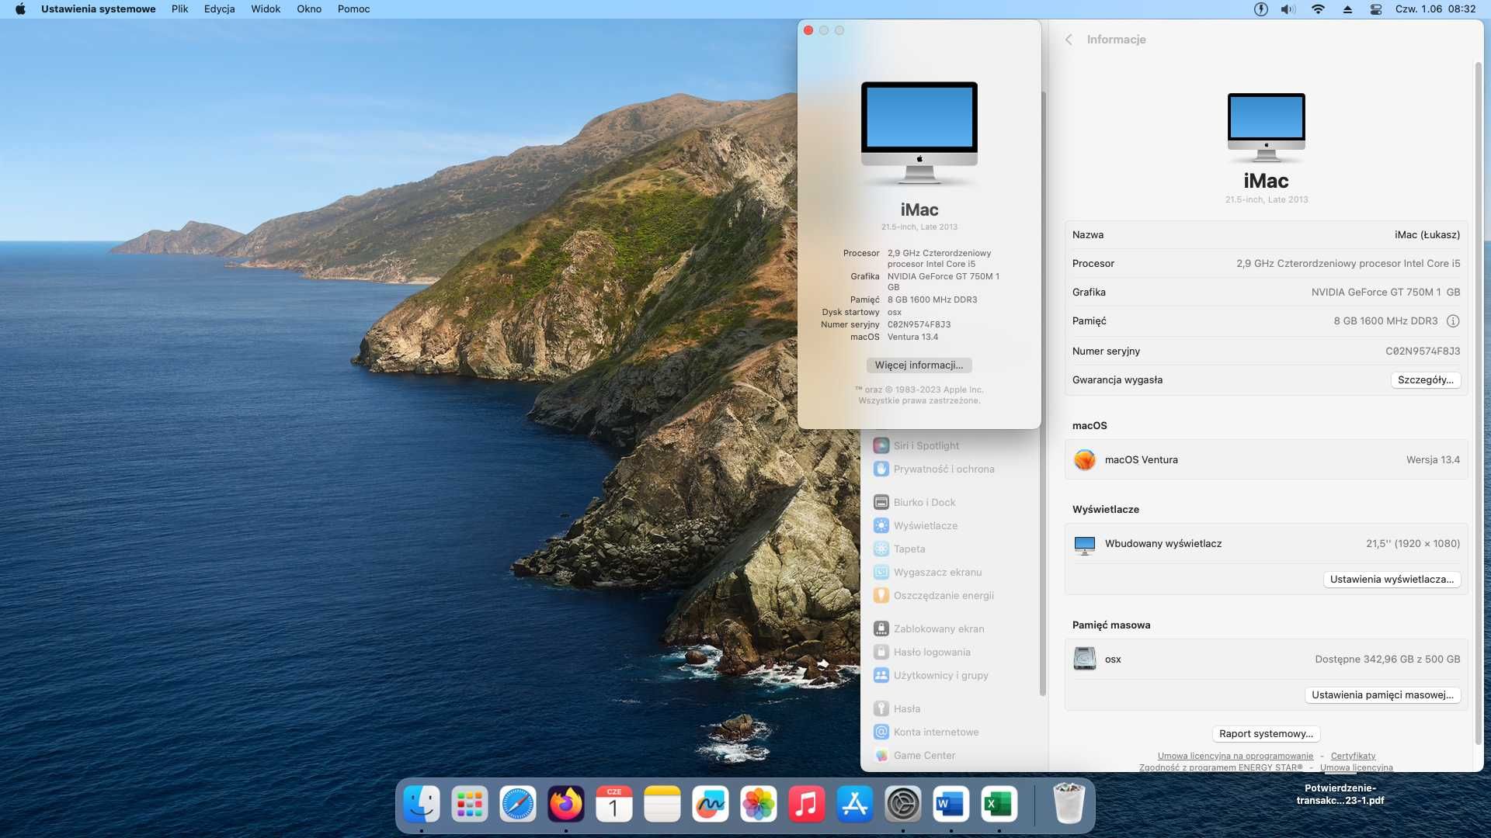Click the date and time in menu bar
Viewport: 1491px width, 838px height.
(1435, 9)
